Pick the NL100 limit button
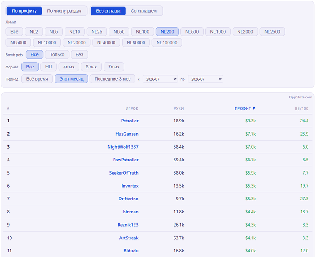The width and height of the screenshot is (318, 257). click(x=142, y=32)
